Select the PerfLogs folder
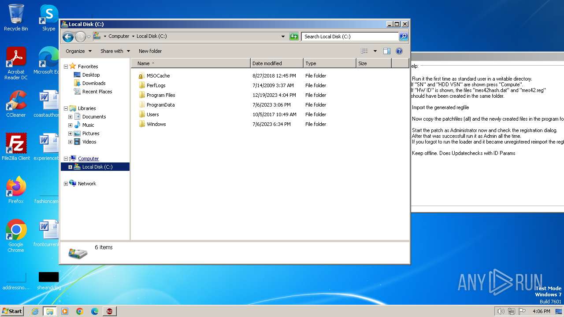The height and width of the screenshot is (317, 564). pos(156,85)
